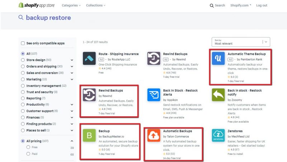Screen dimensions: 287x162
Task: Select Store design radio filter
Action: (23, 60)
